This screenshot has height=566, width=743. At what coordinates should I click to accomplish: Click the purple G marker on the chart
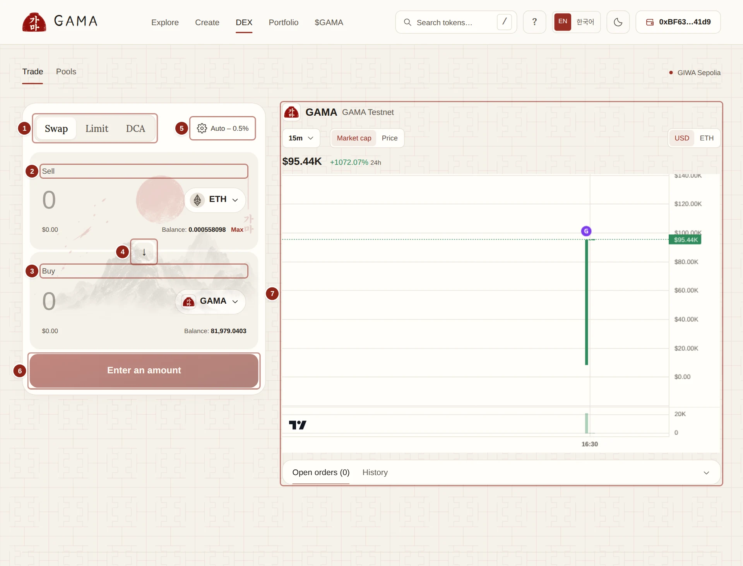coord(586,231)
